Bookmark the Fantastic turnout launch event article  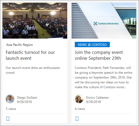(x=8, y=119)
